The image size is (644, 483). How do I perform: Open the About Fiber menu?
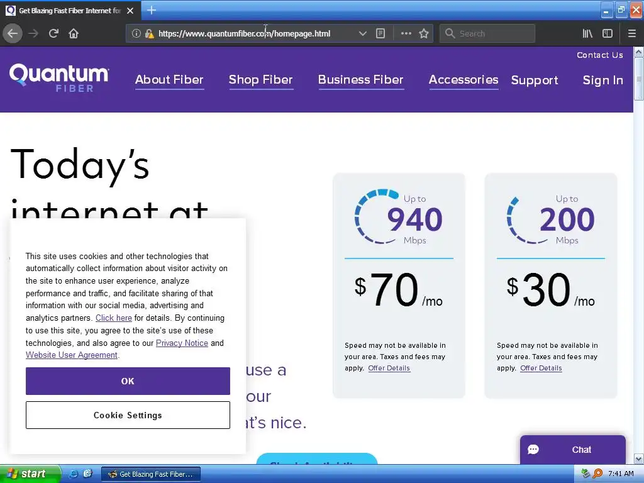(169, 80)
